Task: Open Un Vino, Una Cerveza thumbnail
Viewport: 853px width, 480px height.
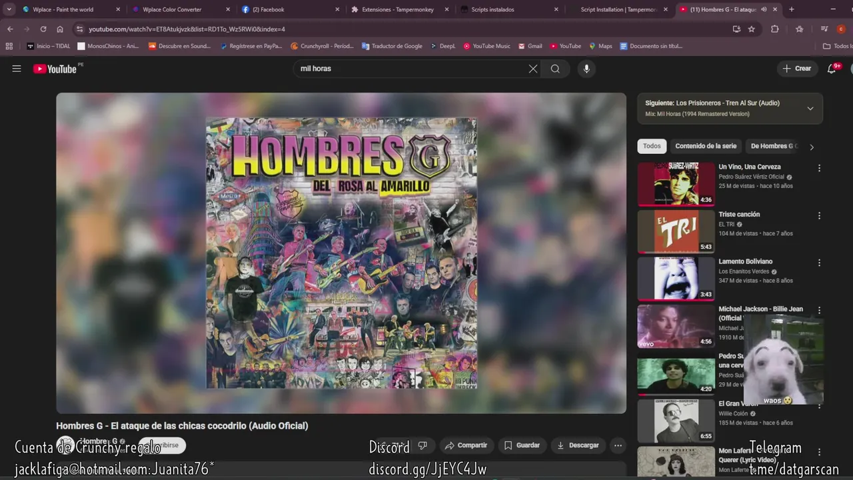Action: coord(676,184)
